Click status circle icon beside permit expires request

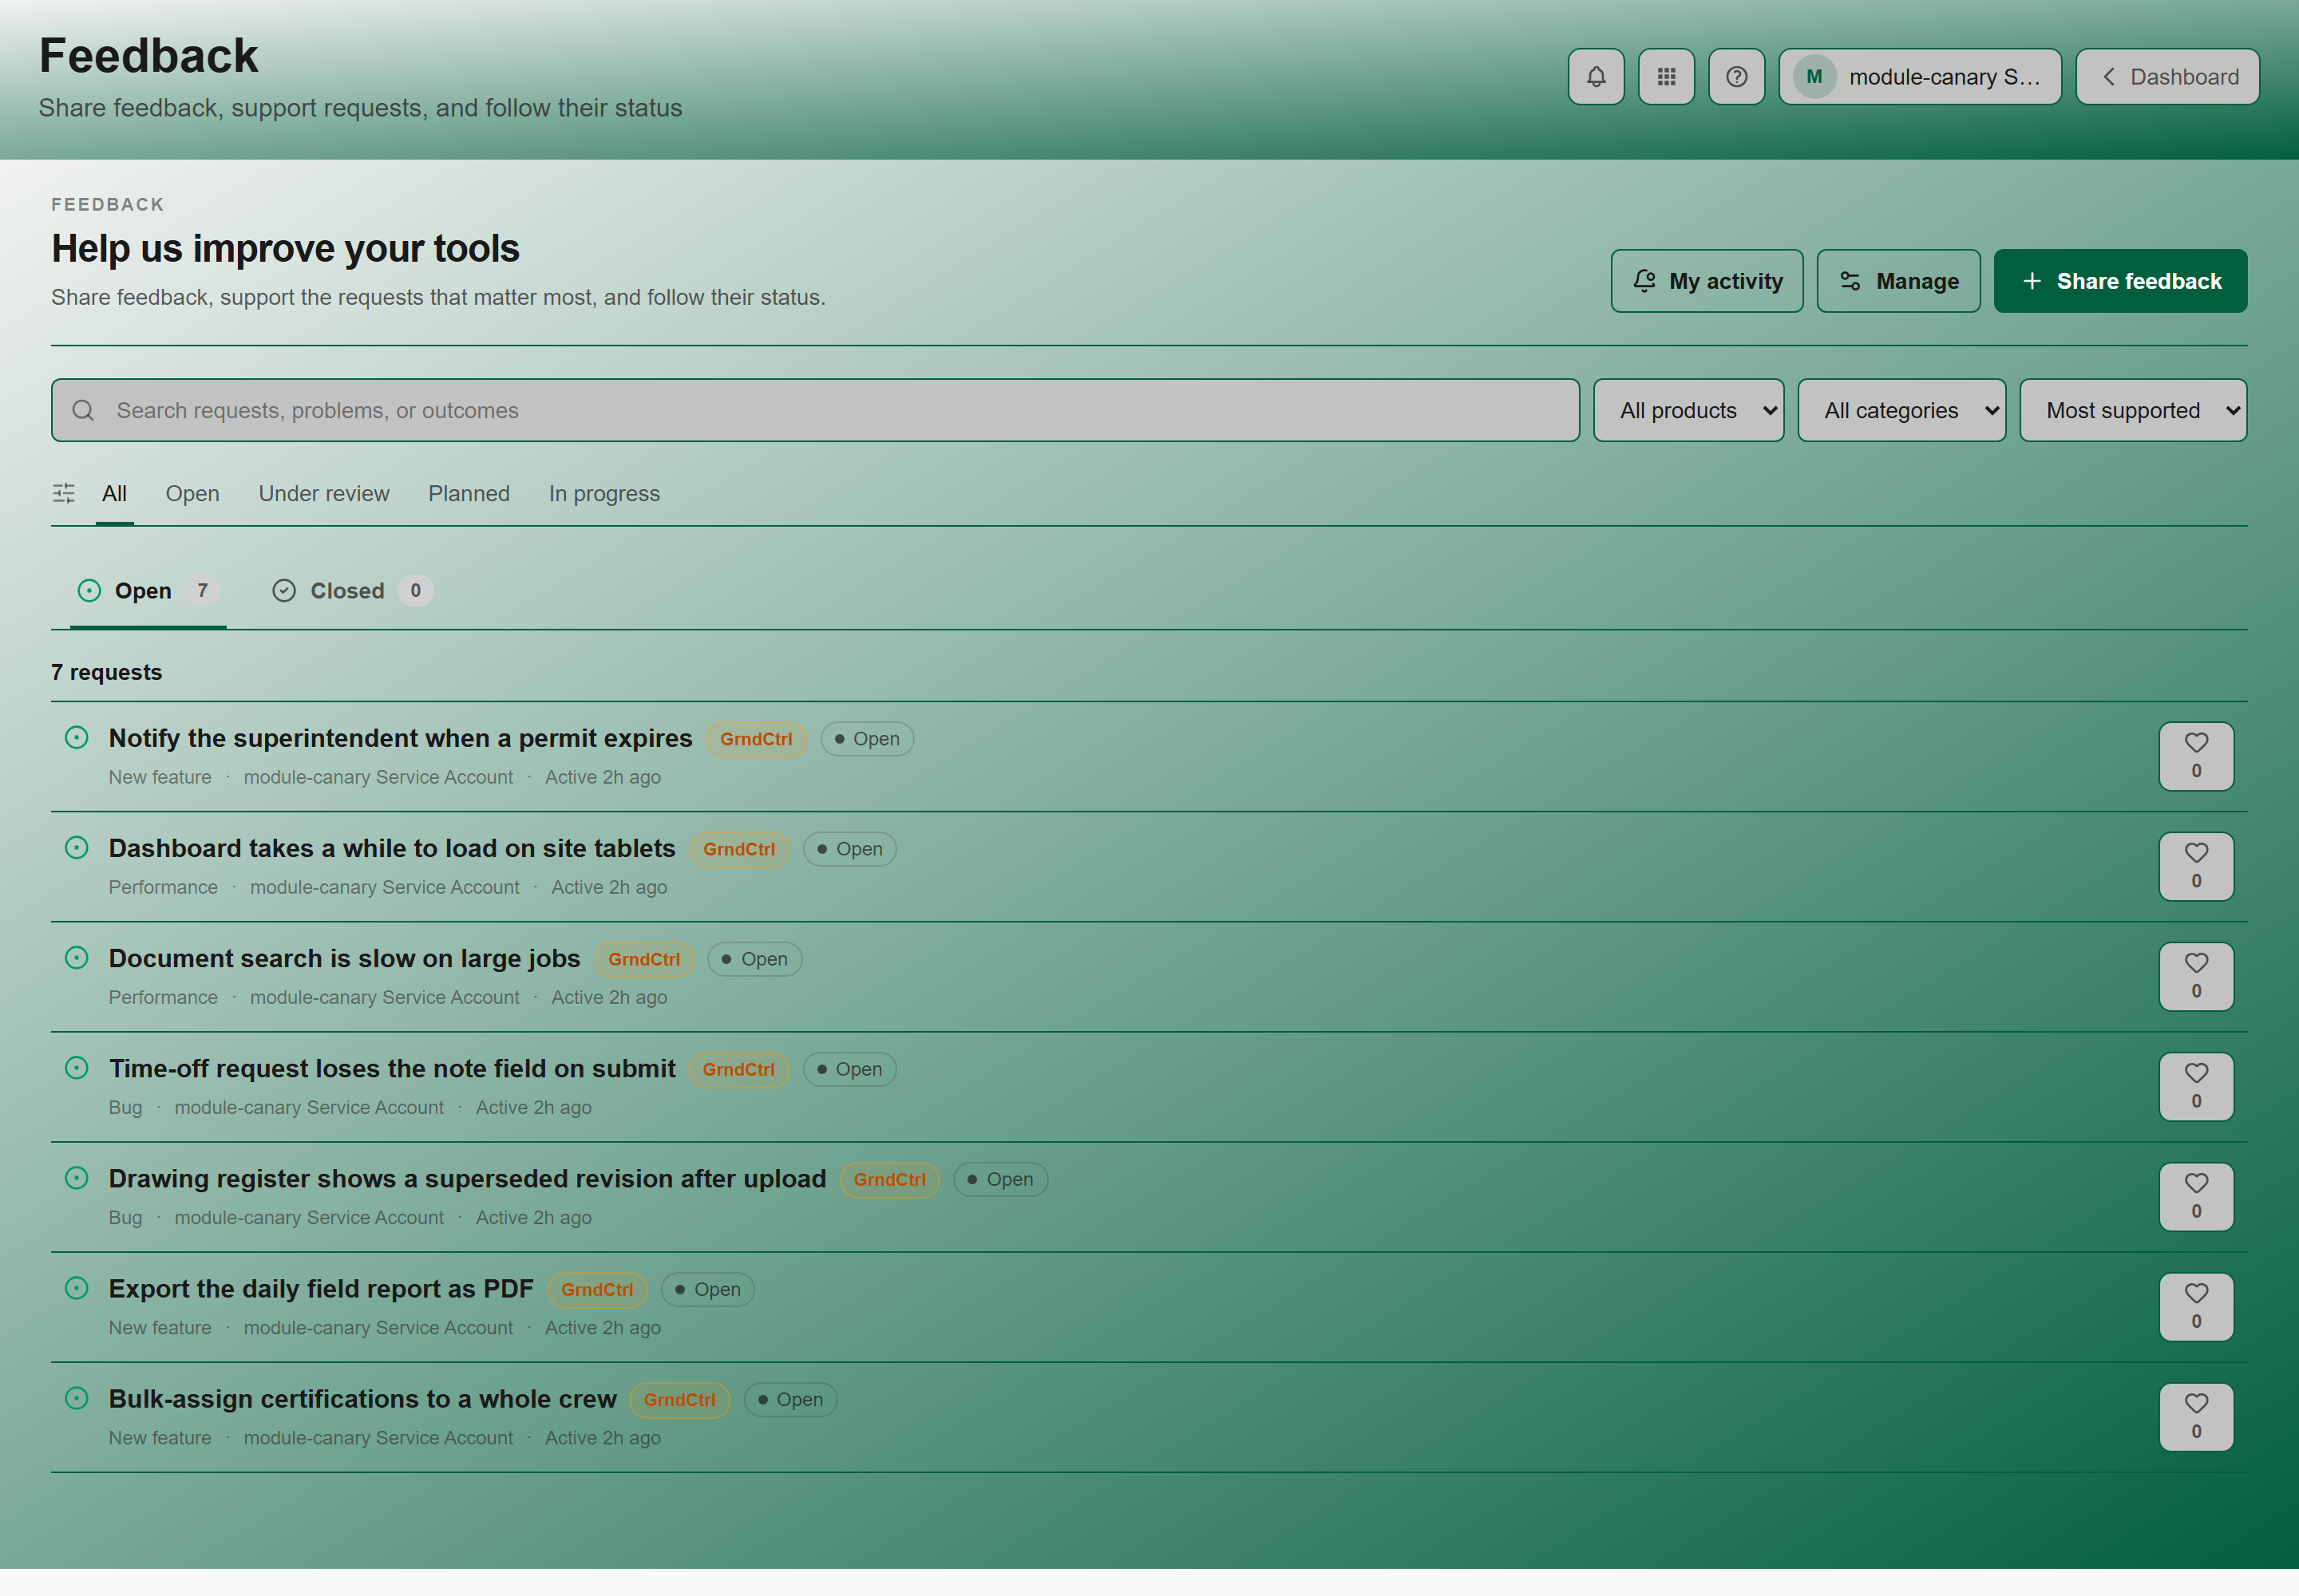[77, 738]
